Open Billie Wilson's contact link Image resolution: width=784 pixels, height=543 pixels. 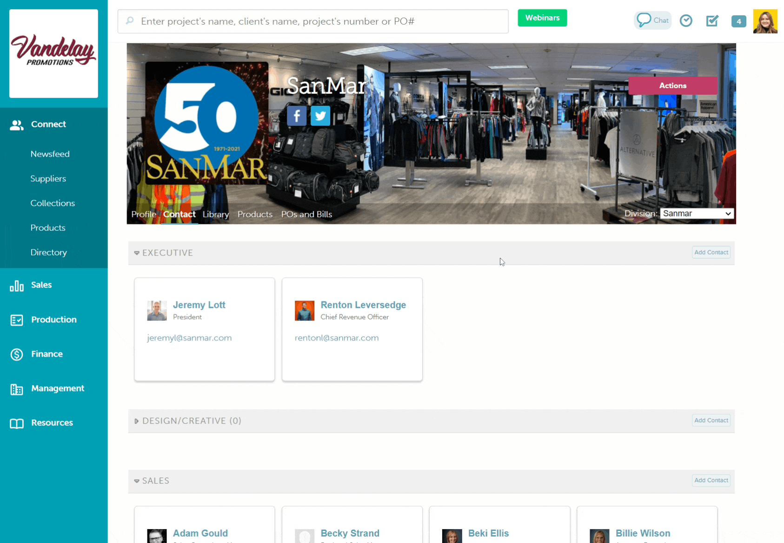[x=643, y=534]
